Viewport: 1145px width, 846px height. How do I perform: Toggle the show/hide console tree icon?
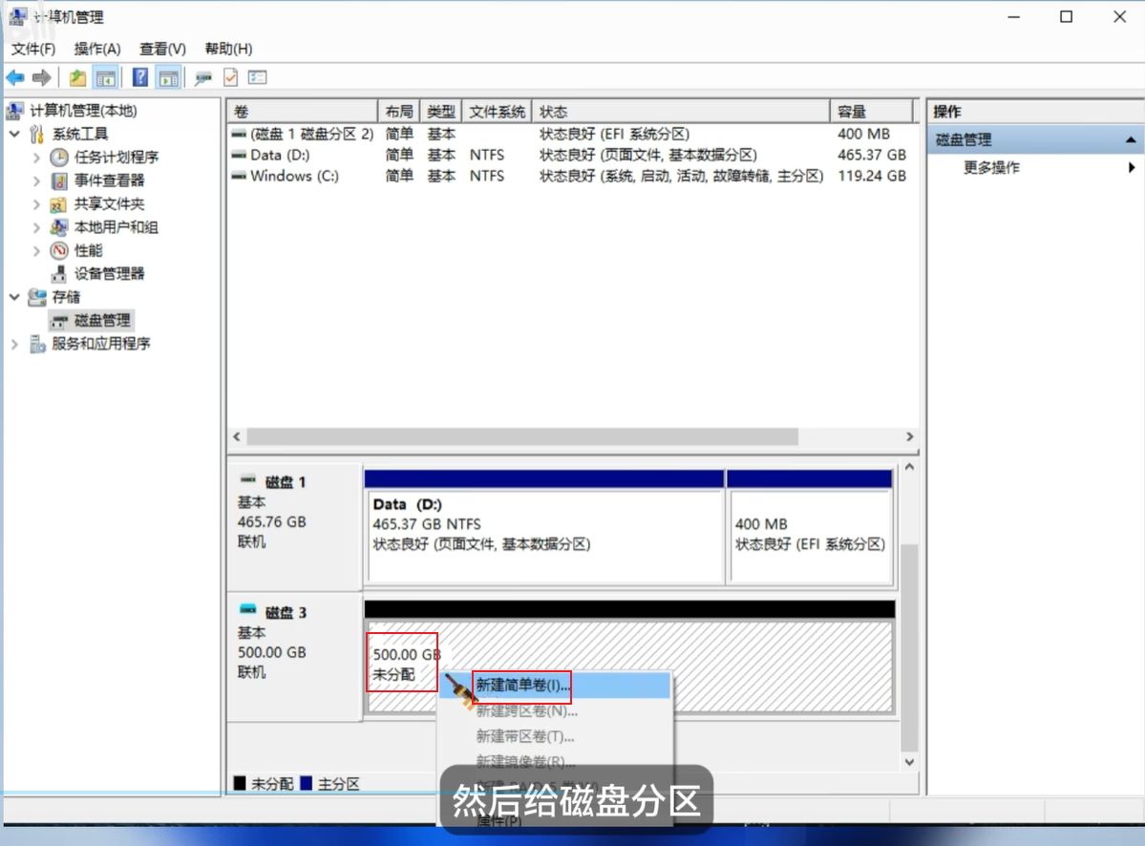[105, 78]
